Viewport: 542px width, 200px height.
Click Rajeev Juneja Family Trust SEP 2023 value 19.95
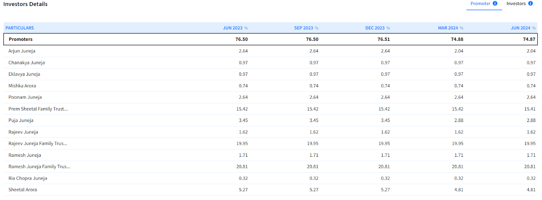click(313, 144)
